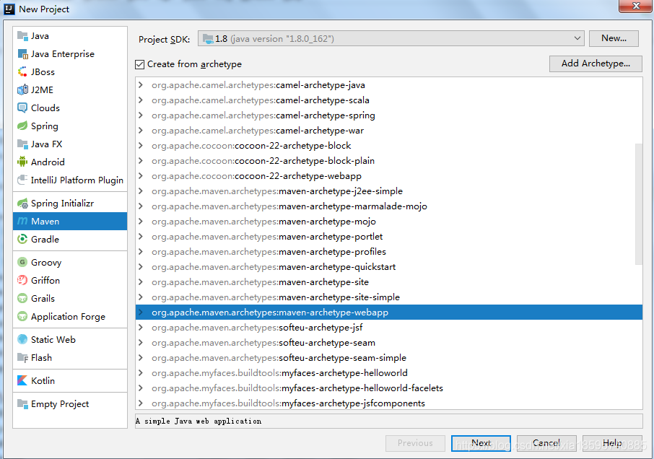The height and width of the screenshot is (459, 654).
Task: Click the Help button
Action: 612,443
